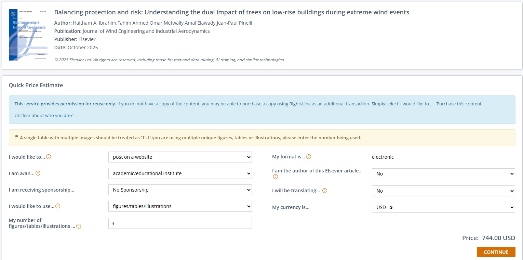This screenshot has width=523, height=260.
Task: Click the number of figures input field
Action: 180,223
